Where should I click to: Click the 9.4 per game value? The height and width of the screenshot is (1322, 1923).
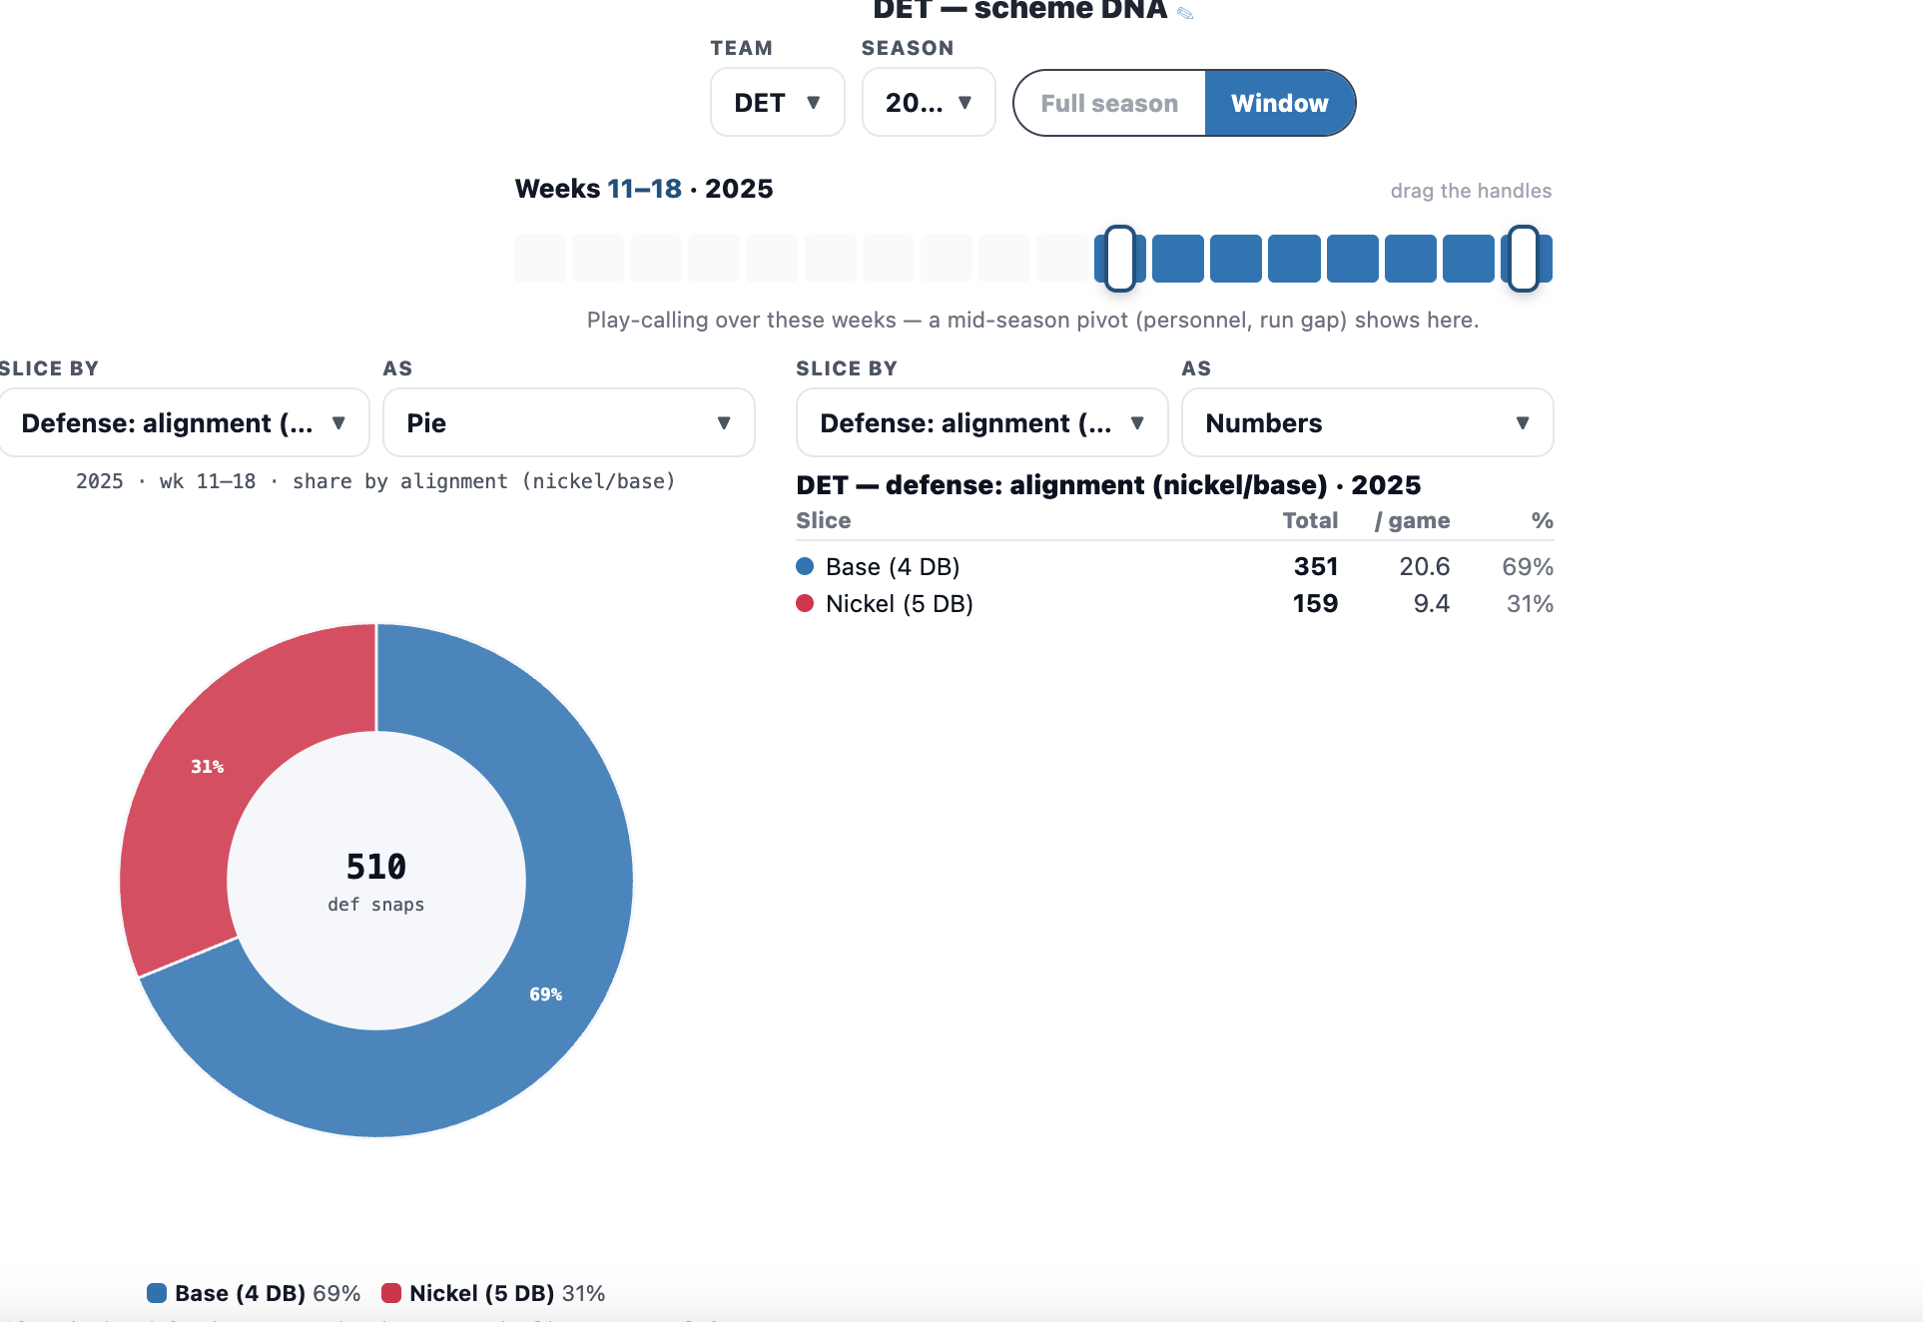(x=1432, y=604)
